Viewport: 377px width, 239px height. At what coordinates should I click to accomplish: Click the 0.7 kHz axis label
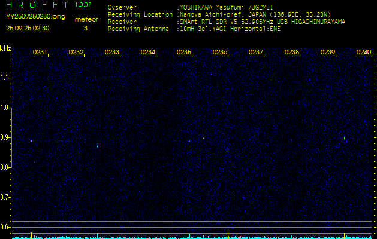click(5, 197)
